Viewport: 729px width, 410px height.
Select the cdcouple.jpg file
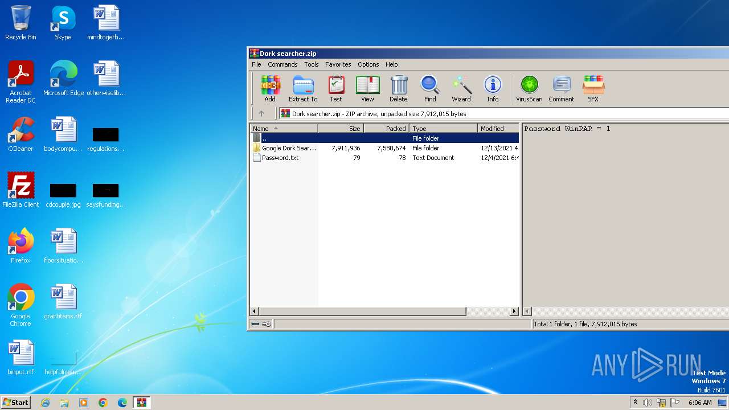pyautogui.click(x=63, y=195)
